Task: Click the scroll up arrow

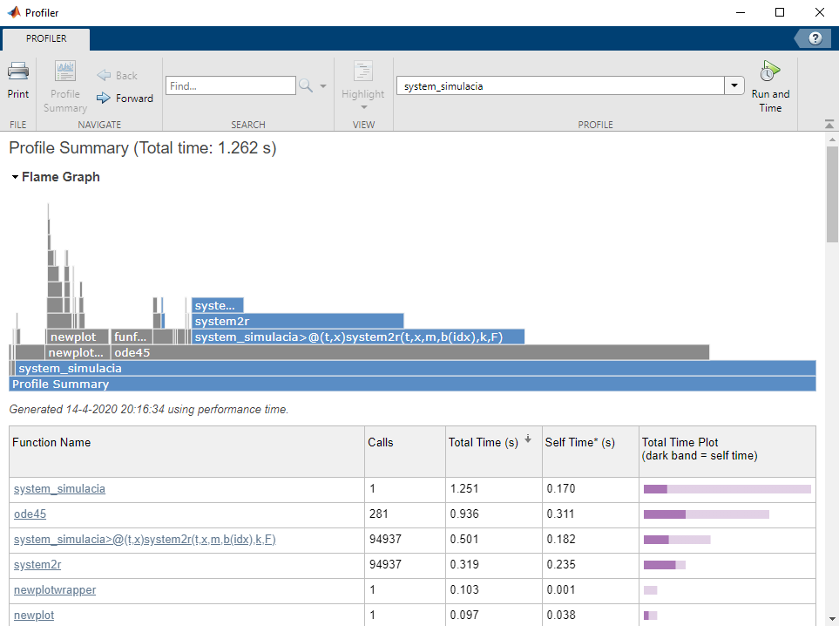Action: (832, 139)
